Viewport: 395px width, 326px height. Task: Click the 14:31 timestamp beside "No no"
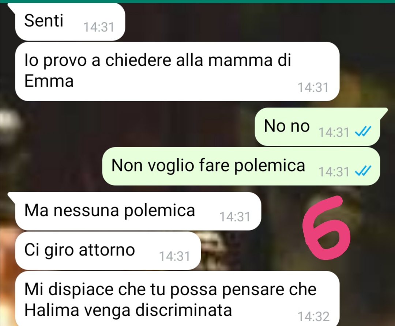pyautogui.click(x=334, y=132)
